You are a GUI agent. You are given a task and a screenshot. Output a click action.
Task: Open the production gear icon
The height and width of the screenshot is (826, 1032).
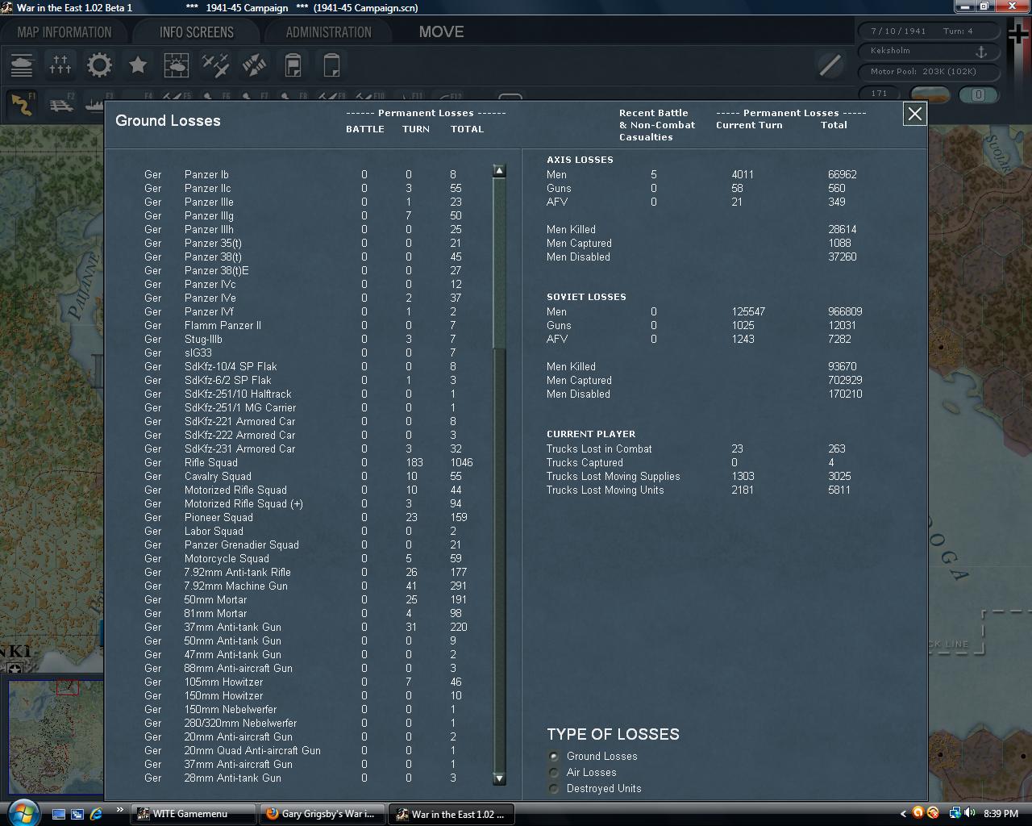click(x=99, y=65)
